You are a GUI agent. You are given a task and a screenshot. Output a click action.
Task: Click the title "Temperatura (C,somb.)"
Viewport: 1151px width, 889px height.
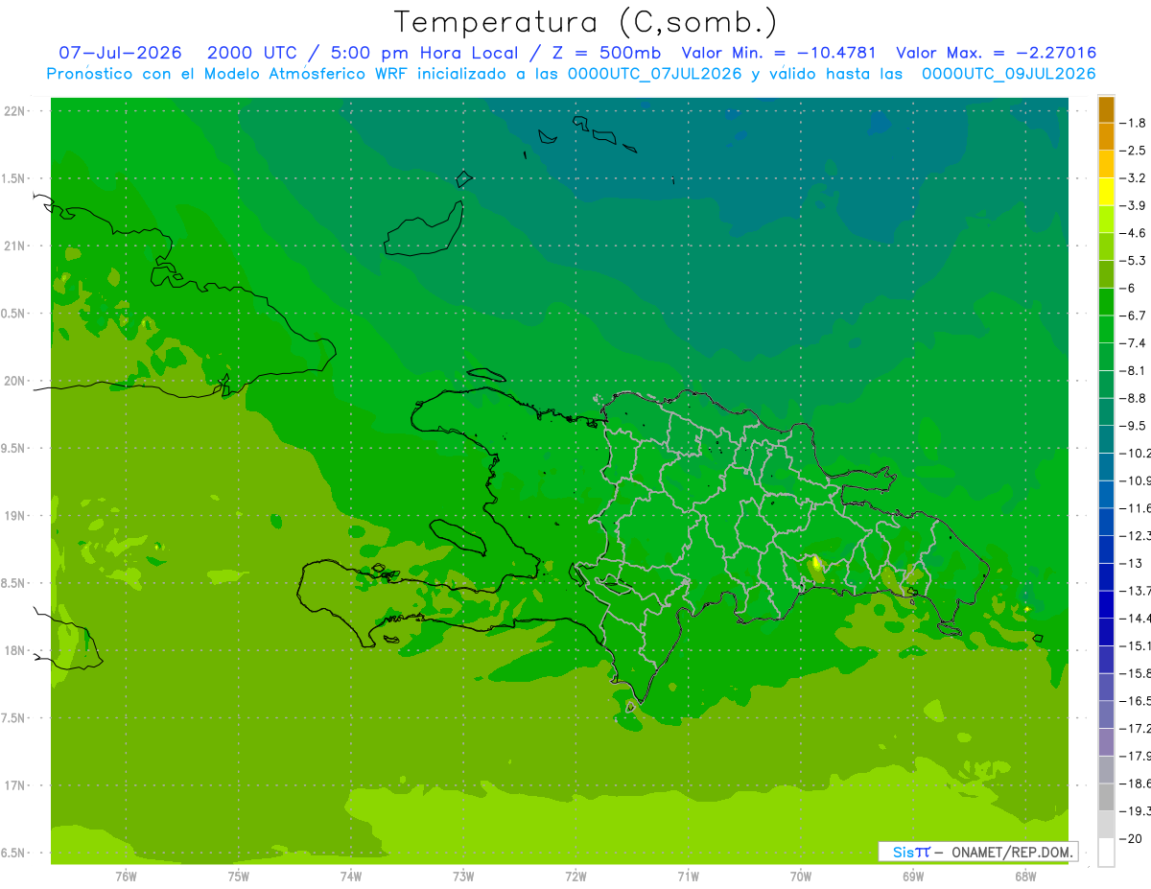click(x=585, y=22)
